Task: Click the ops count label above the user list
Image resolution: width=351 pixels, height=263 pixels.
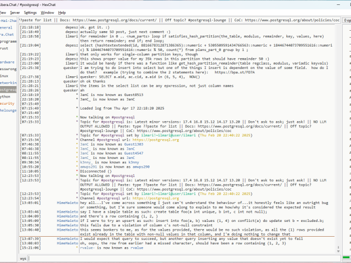Action: tap(347, 20)
